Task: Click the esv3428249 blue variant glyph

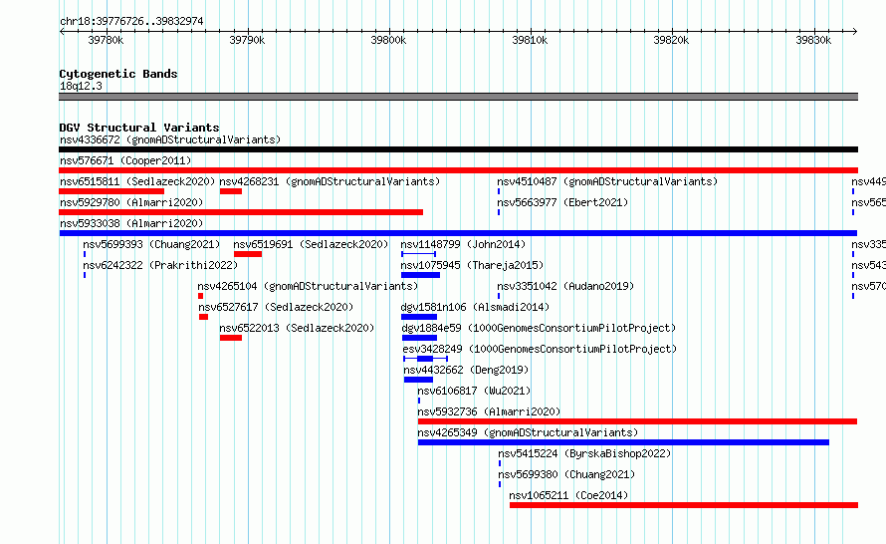Action: point(425,359)
